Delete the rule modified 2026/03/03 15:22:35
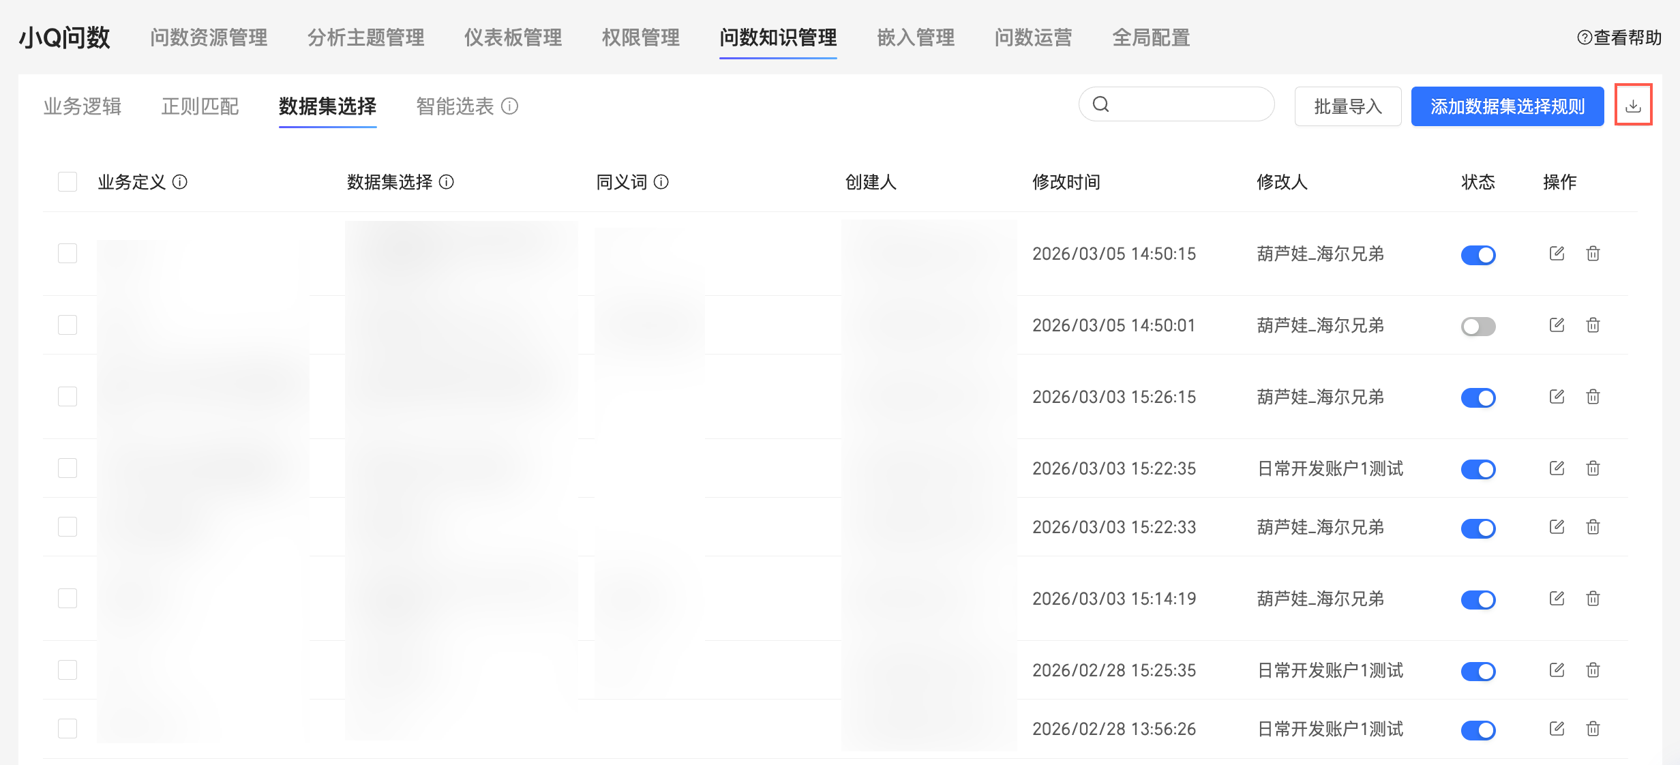Screen dimensions: 1680x765 (x=1593, y=468)
